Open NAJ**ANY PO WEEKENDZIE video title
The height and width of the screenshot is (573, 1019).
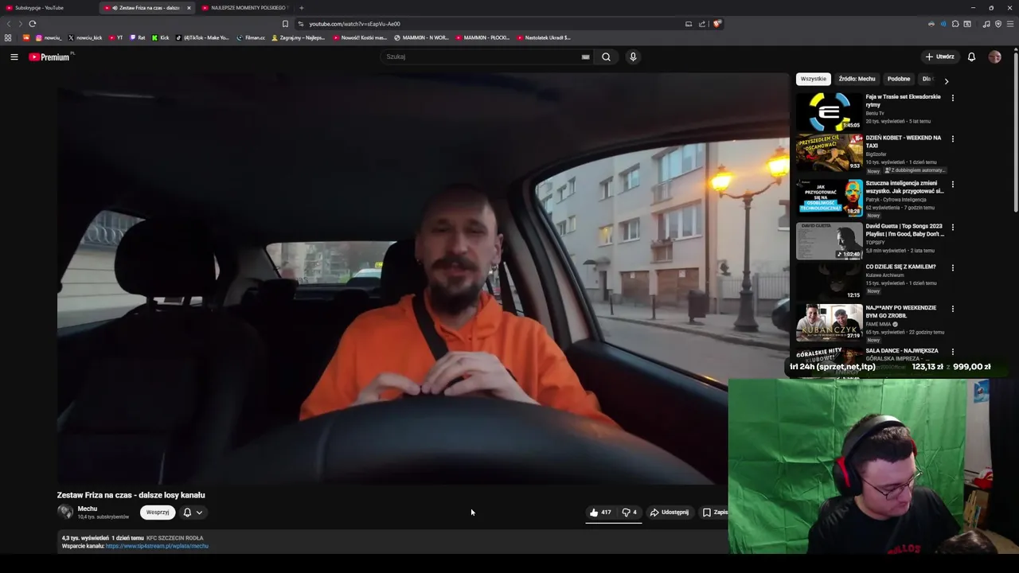(x=901, y=311)
